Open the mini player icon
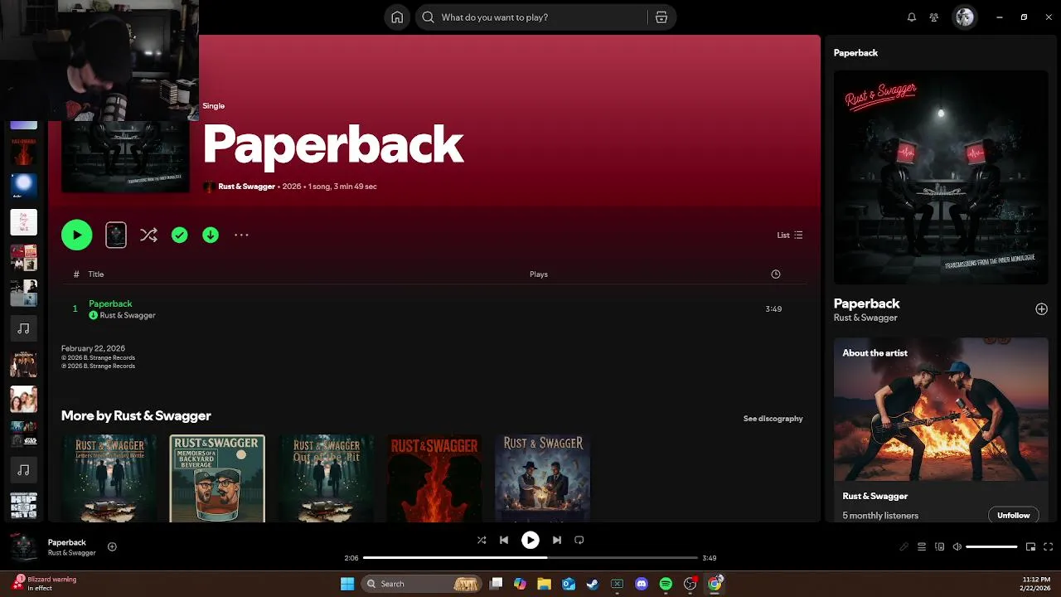 point(1031,546)
